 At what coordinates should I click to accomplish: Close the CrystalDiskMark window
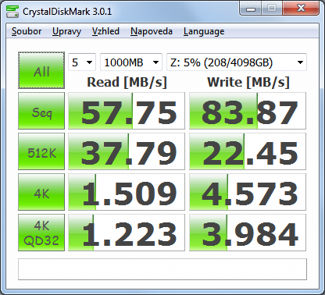coord(301,9)
